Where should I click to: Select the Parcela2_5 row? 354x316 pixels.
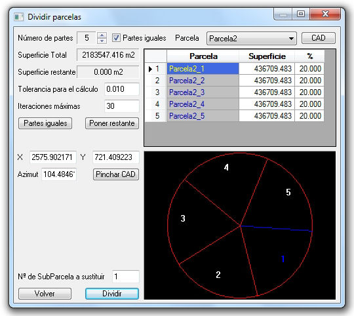pos(234,116)
